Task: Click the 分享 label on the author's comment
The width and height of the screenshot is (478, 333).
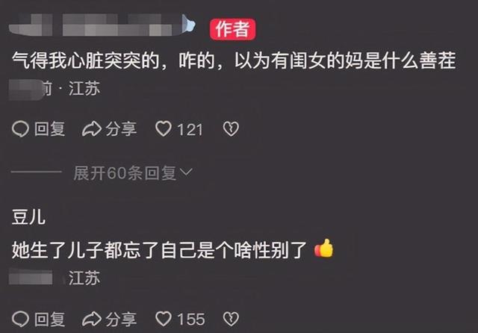Action: click(x=121, y=129)
